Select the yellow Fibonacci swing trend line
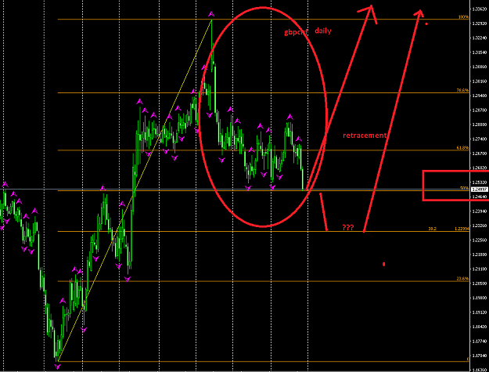The height and width of the screenshot is (372, 489). pyautogui.click(x=135, y=190)
